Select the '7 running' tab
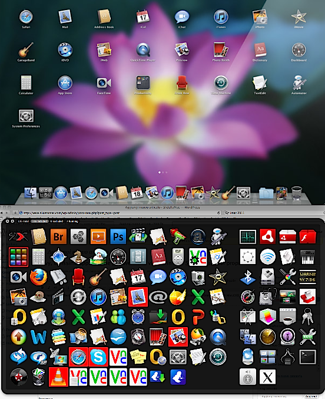The height and width of the screenshot is (399, 325). point(72,221)
